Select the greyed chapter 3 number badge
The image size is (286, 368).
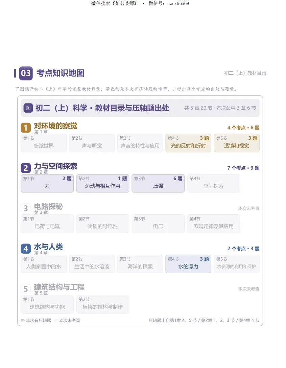click(26, 208)
